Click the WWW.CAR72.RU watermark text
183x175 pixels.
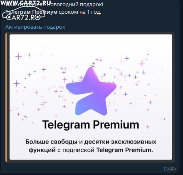tap(26, 2)
